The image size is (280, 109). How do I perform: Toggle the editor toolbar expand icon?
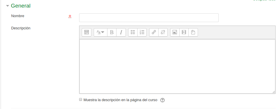[87, 32]
